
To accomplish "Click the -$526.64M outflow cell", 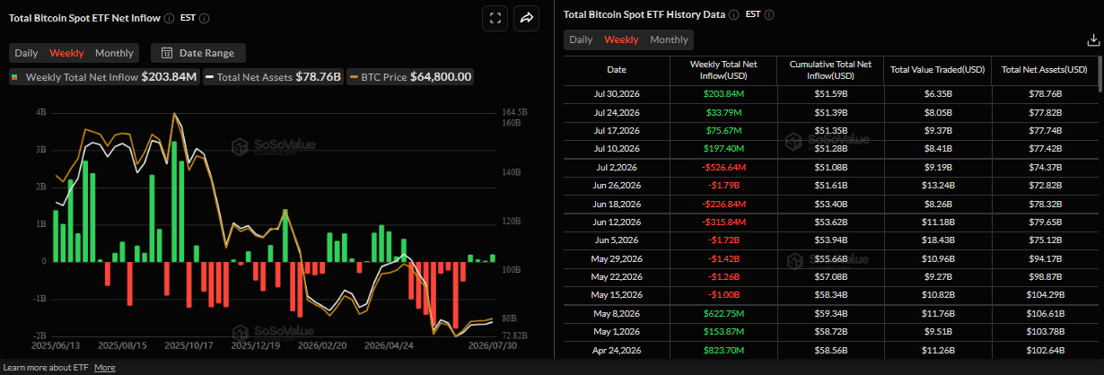I will pyautogui.click(x=723, y=167).
